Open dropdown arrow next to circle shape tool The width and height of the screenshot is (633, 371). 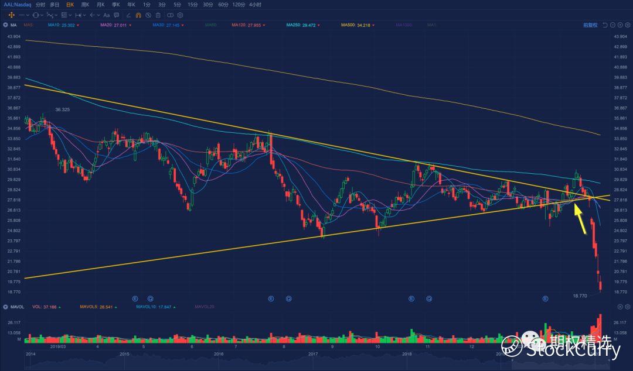point(42,15)
